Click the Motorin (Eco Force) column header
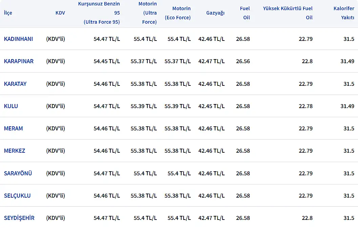The height and width of the screenshot is (228, 358). click(x=178, y=13)
